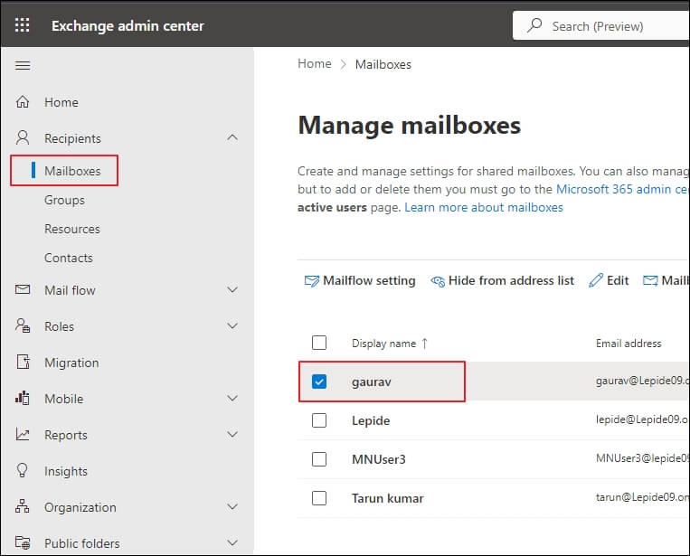Select Contacts in the sidebar

(x=69, y=258)
